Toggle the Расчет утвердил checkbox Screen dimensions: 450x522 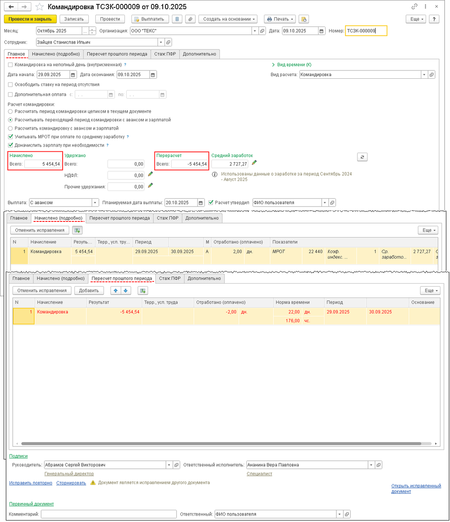[x=211, y=203]
